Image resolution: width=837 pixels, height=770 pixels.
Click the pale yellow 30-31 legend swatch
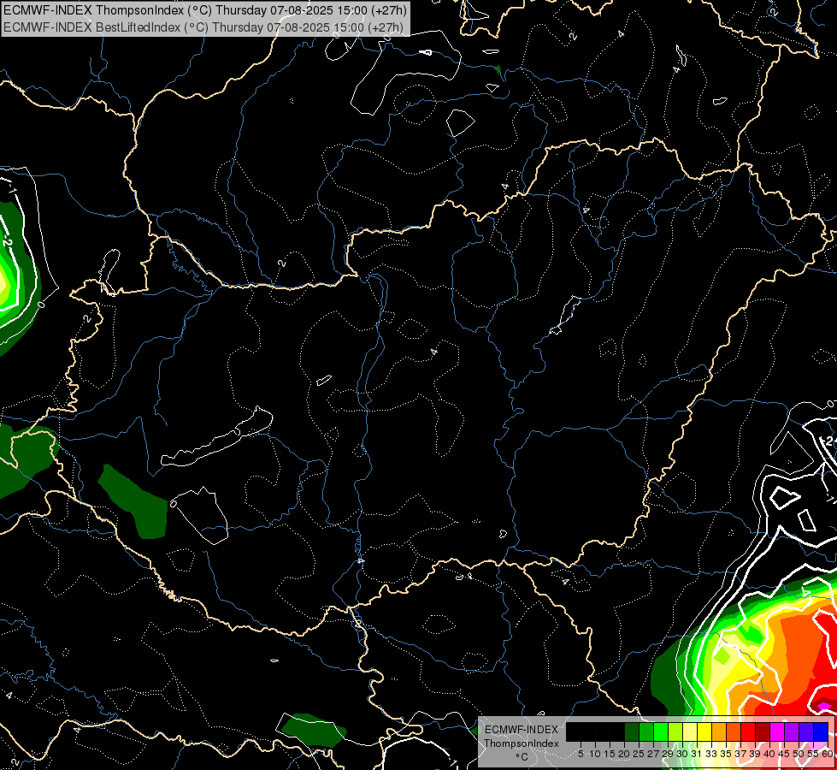pyautogui.click(x=690, y=732)
